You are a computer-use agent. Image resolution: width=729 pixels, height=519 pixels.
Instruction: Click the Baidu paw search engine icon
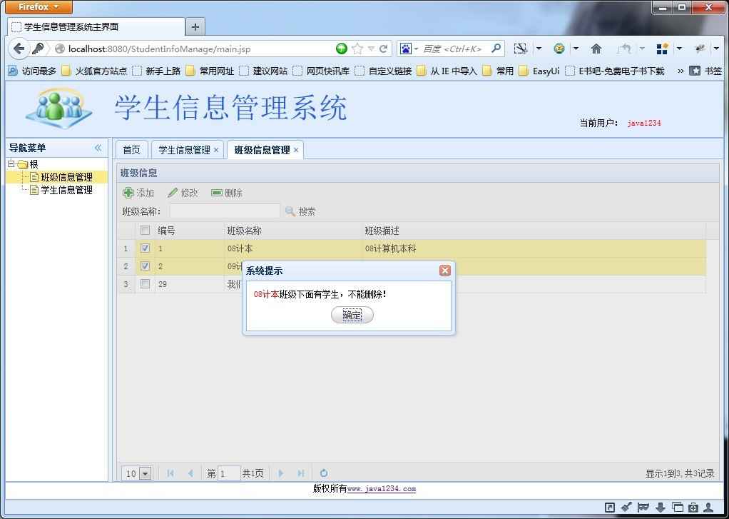click(x=405, y=49)
